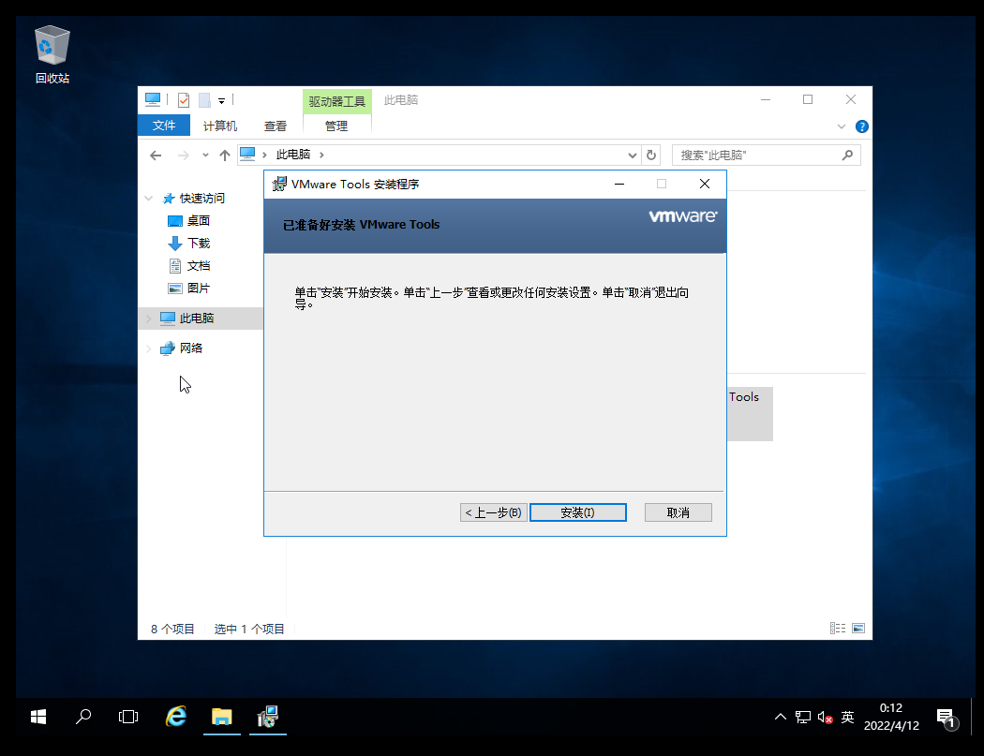Open Task View on the taskbar

click(128, 717)
